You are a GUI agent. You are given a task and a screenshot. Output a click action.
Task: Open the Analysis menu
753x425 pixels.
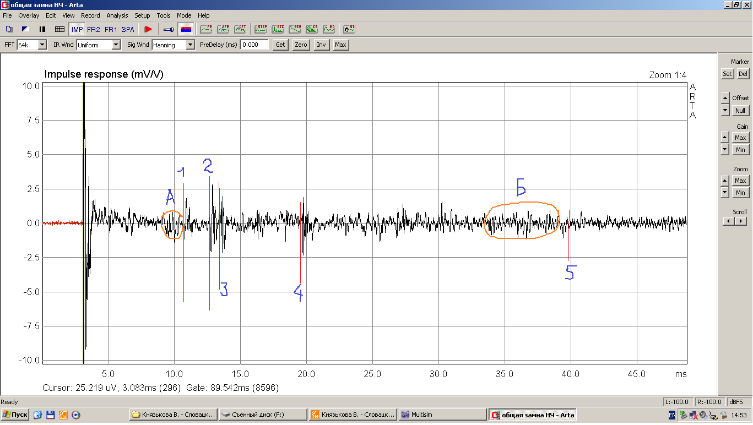117,15
